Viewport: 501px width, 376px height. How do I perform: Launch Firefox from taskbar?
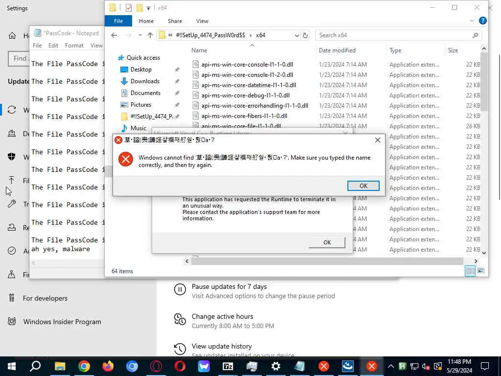tap(108, 366)
